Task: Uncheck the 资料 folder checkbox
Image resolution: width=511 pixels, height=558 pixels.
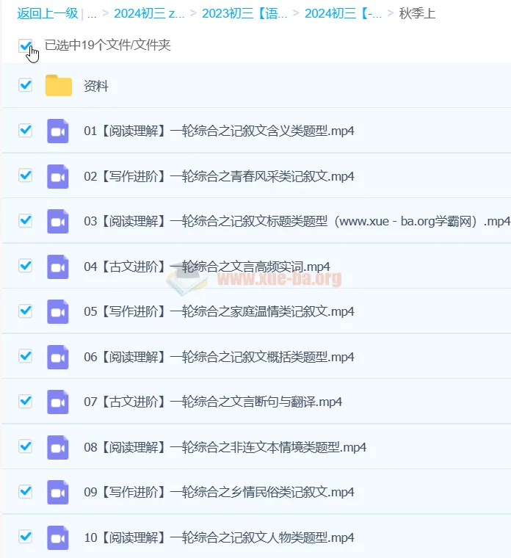Action: [x=26, y=85]
